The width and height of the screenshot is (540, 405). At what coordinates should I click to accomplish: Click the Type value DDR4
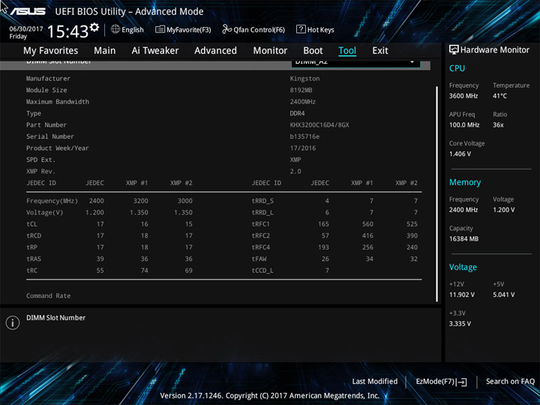(x=297, y=113)
